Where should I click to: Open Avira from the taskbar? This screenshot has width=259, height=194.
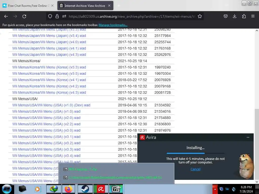click(101, 189)
